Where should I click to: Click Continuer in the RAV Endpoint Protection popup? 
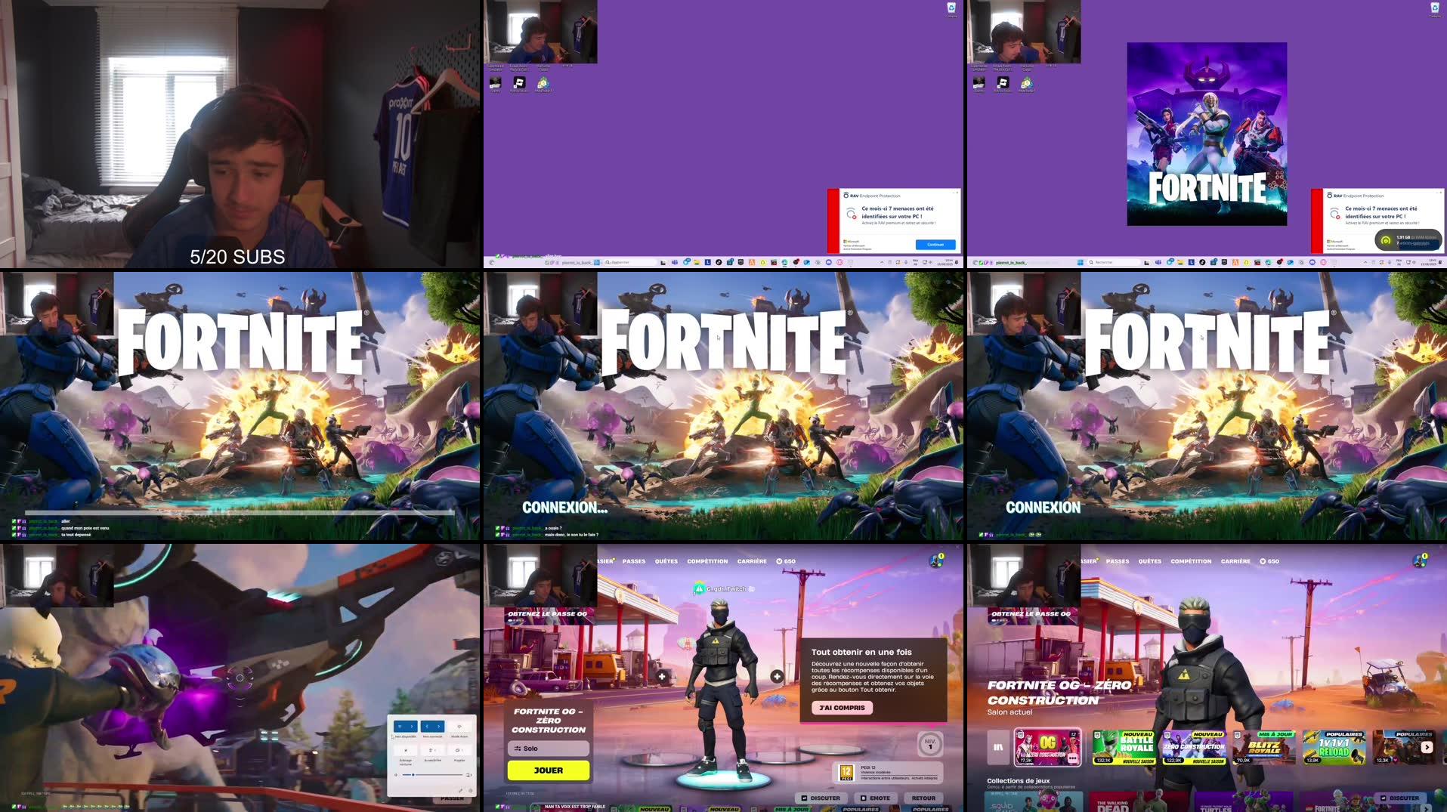tap(935, 245)
